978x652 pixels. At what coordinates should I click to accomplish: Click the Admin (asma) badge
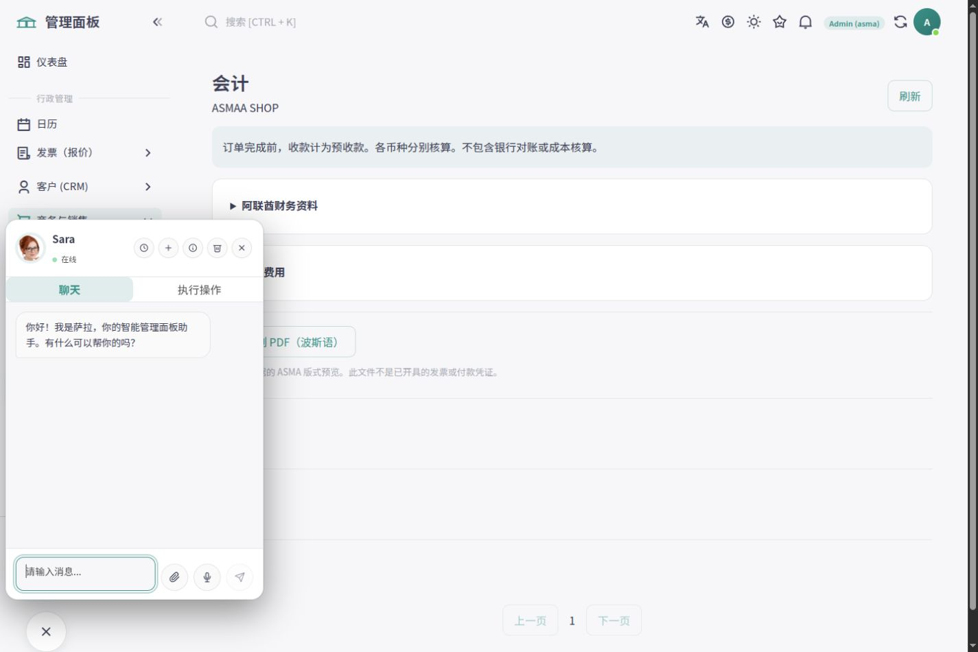pos(854,23)
